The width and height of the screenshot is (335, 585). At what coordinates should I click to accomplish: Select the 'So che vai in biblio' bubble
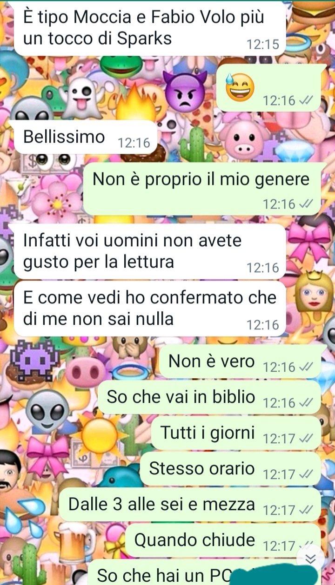pyautogui.click(x=209, y=397)
